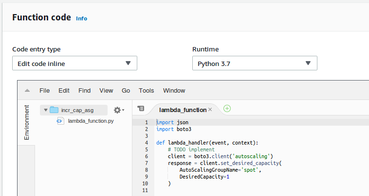The image size is (369, 196).
Task: Toggle the Environment side panel tab
Action: [x=27, y=122]
